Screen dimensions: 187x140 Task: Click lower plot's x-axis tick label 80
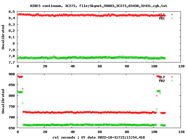[x=127, y=132]
